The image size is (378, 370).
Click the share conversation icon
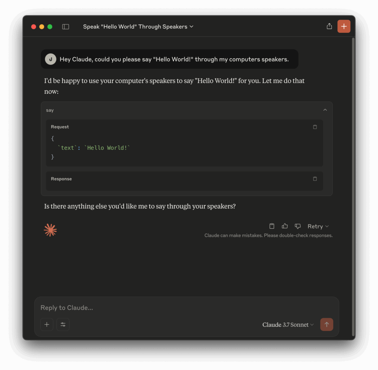329,27
